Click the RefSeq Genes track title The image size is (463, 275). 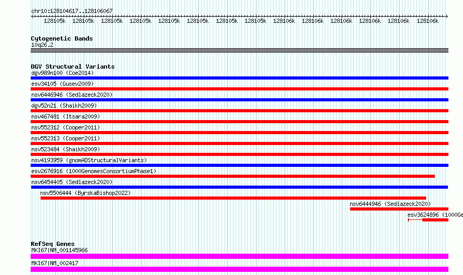coord(53,244)
